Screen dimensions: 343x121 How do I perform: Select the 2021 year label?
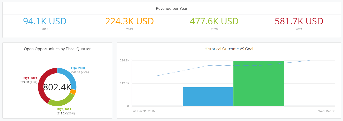tap(299, 29)
